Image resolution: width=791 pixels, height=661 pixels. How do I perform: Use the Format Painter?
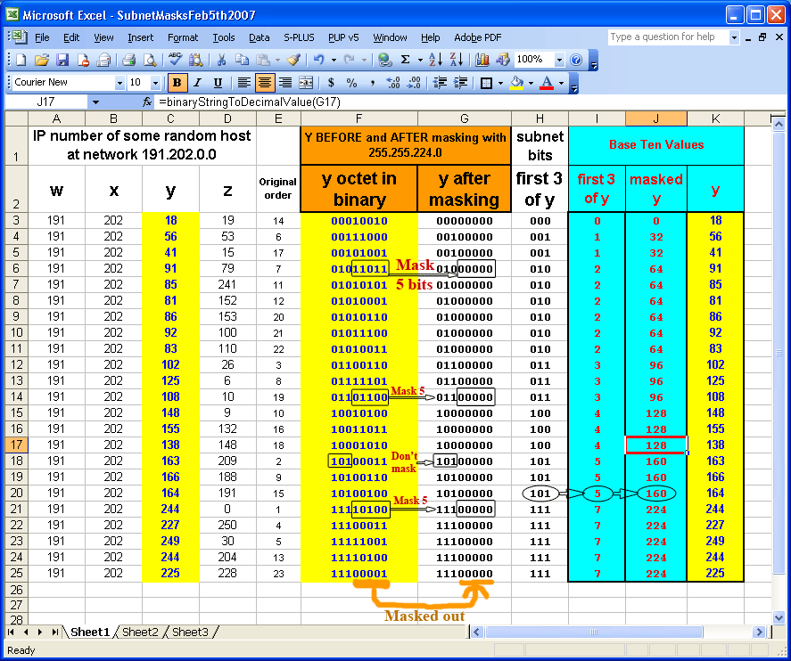click(294, 59)
